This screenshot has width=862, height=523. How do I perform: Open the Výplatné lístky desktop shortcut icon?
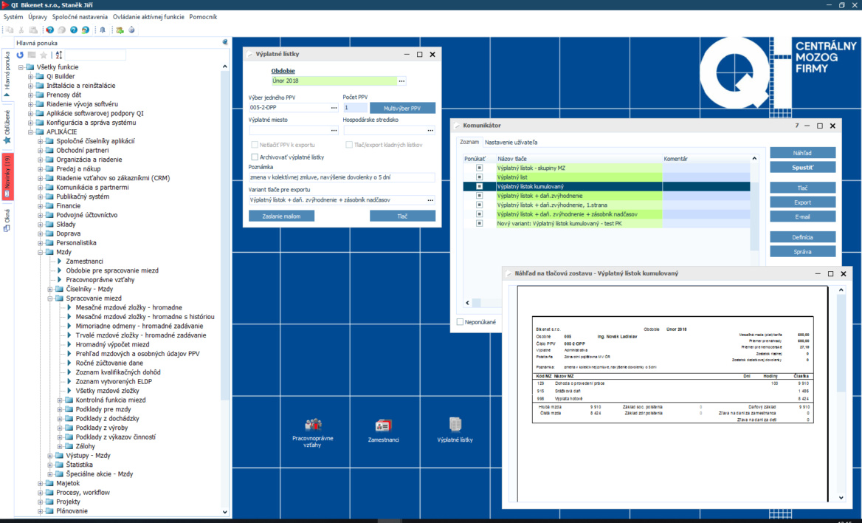tap(455, 425)
